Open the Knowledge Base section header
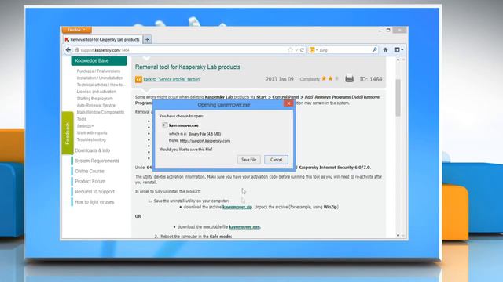Screen dimensions: 503x282 pyautogui.click(x=99, y=61)
